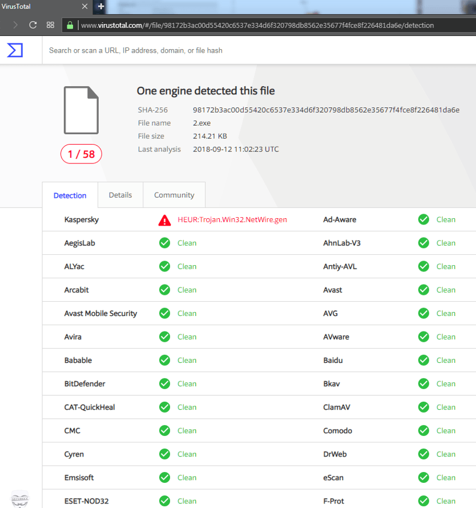Screen dimensions: 476x508
Task: Open the Community tab
Action: point(174,195)
